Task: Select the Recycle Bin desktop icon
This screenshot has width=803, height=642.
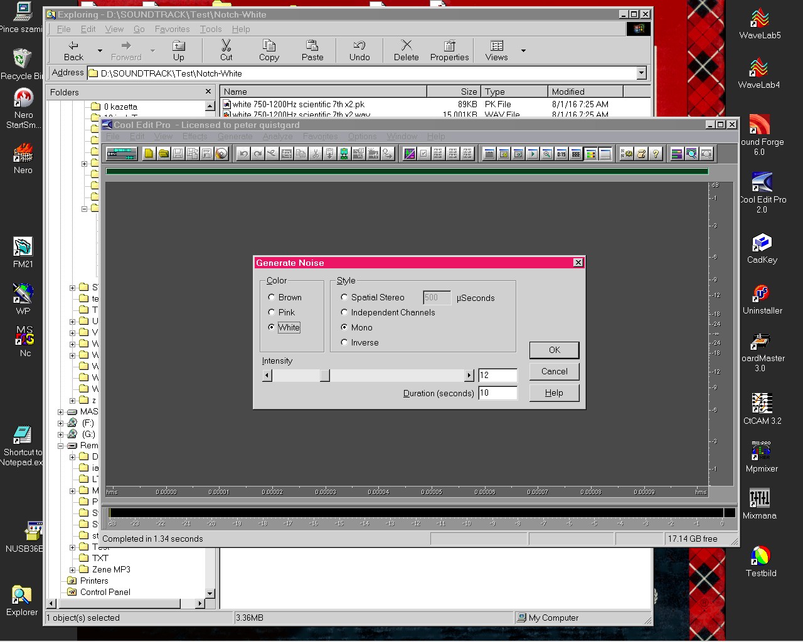Action: (x=22, y=65)
